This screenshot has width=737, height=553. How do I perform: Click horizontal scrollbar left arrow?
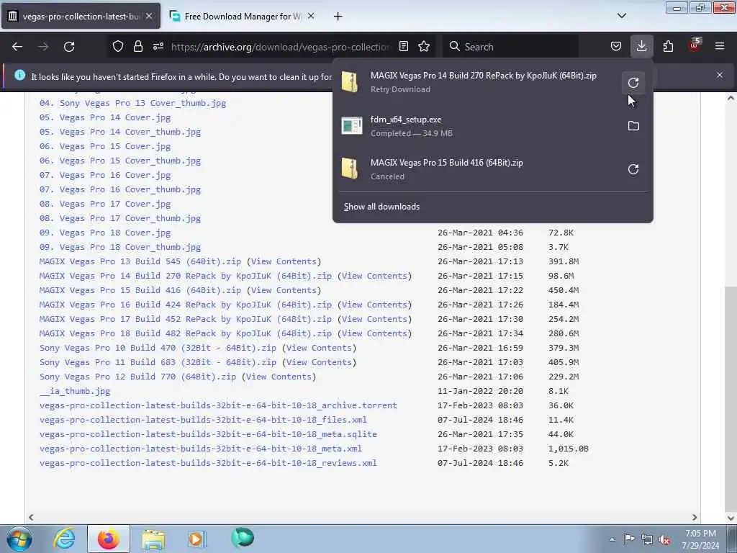click(31, 517)
